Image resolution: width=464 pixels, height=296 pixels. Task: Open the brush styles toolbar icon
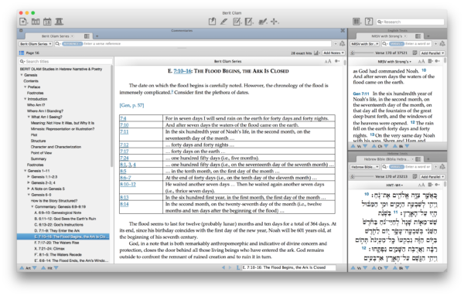pyautogui.click(x=262, y=22)
